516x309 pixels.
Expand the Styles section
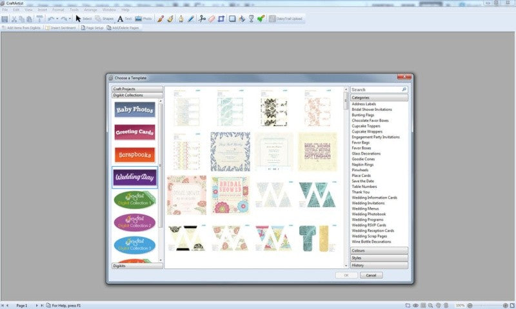pos(379,258)
